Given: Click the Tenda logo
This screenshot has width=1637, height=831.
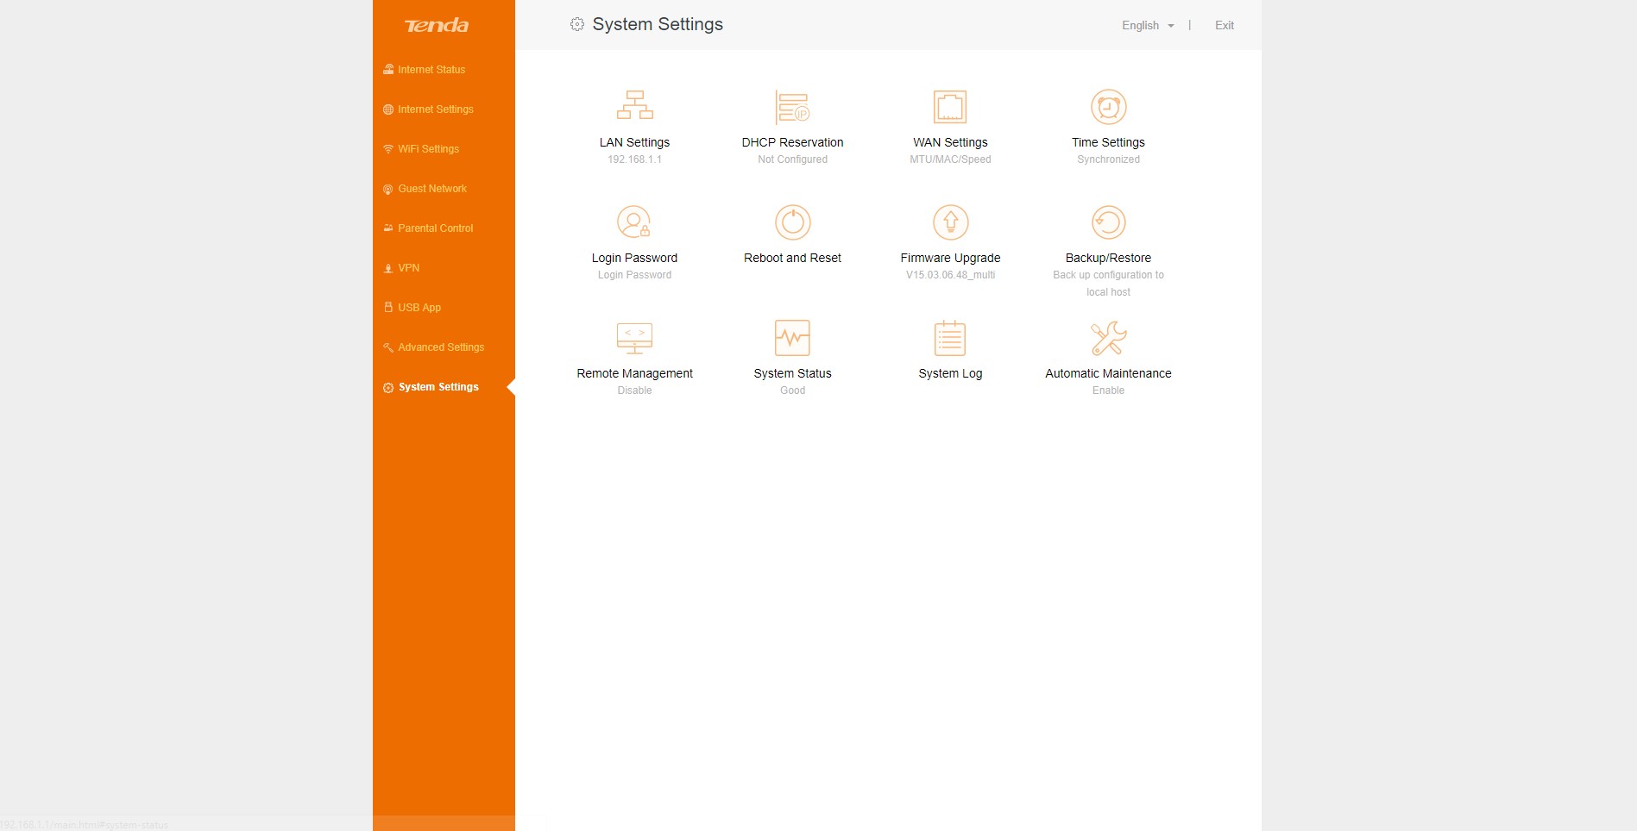Looking at the screenshot, I should [x=437, y=26].
